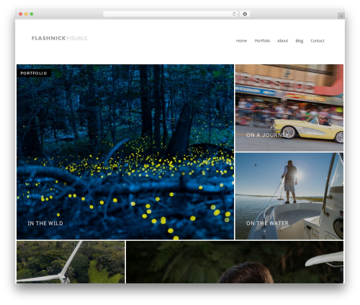This screenshot has height=305, width=360.
Task: Open the wind turbine aerial thumbnail
Action: coord(71,262)
